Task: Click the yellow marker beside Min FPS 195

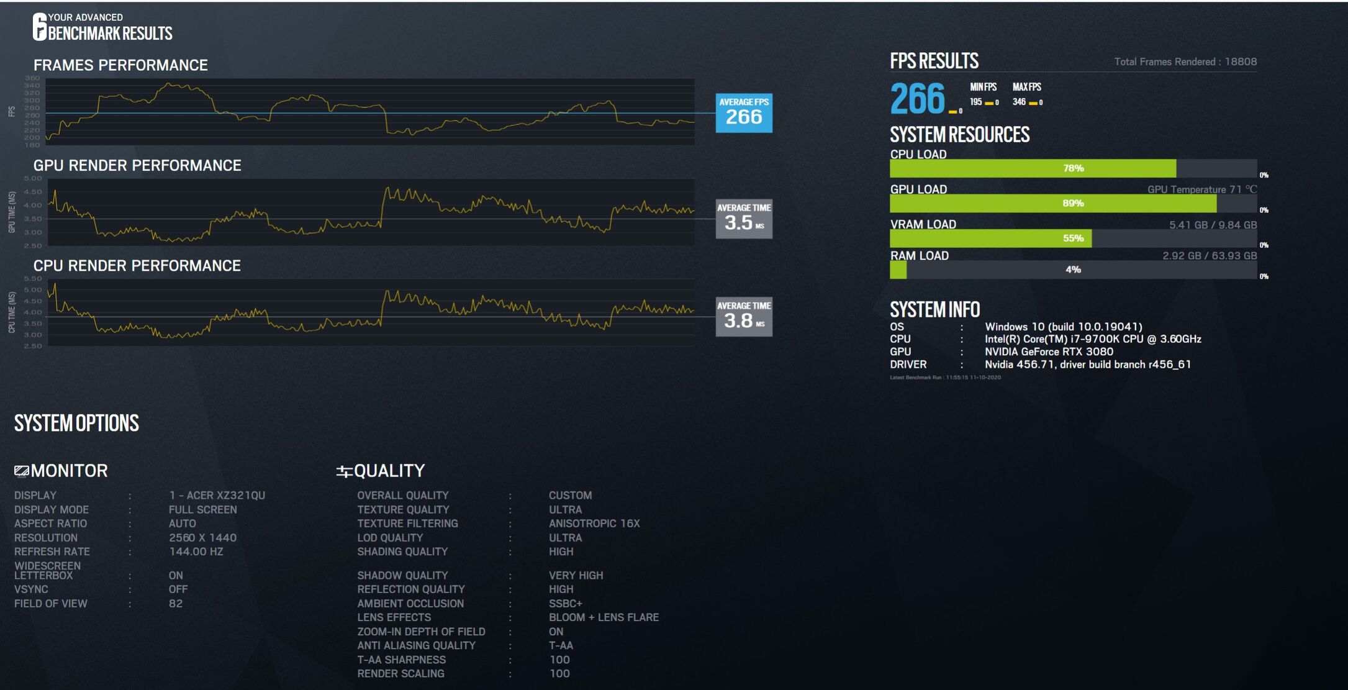Action: [x=989, y=103]
